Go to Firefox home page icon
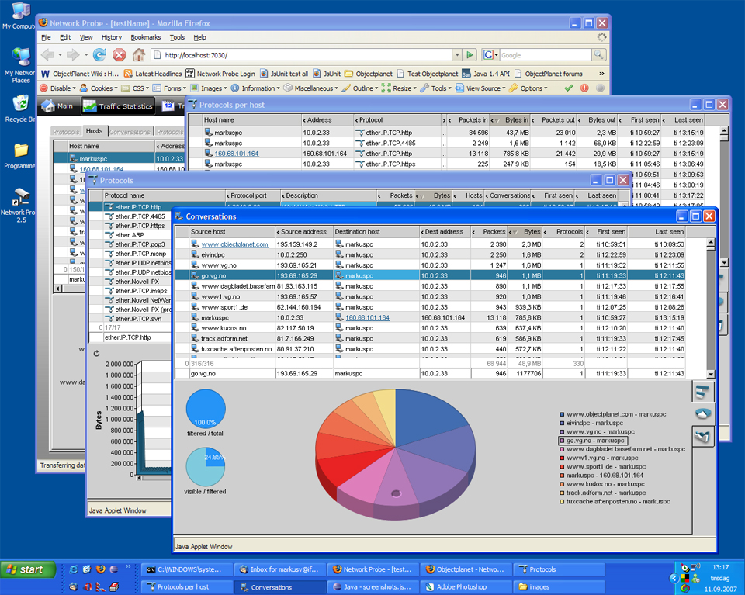 click(139, 55)
